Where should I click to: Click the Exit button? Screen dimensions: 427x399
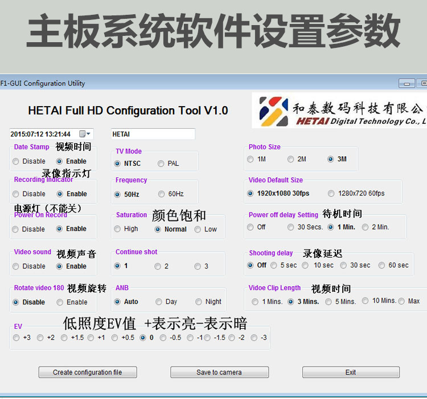pos(351,372)
